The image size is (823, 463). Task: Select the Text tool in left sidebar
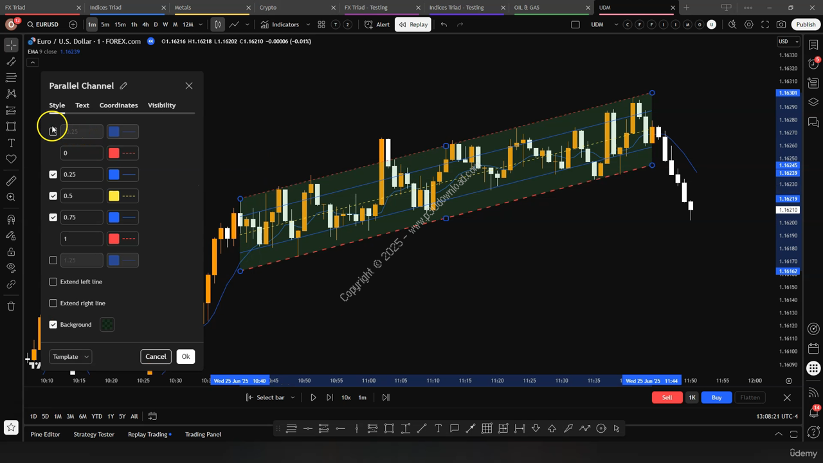pyautogui.click(x=11, y=143)
